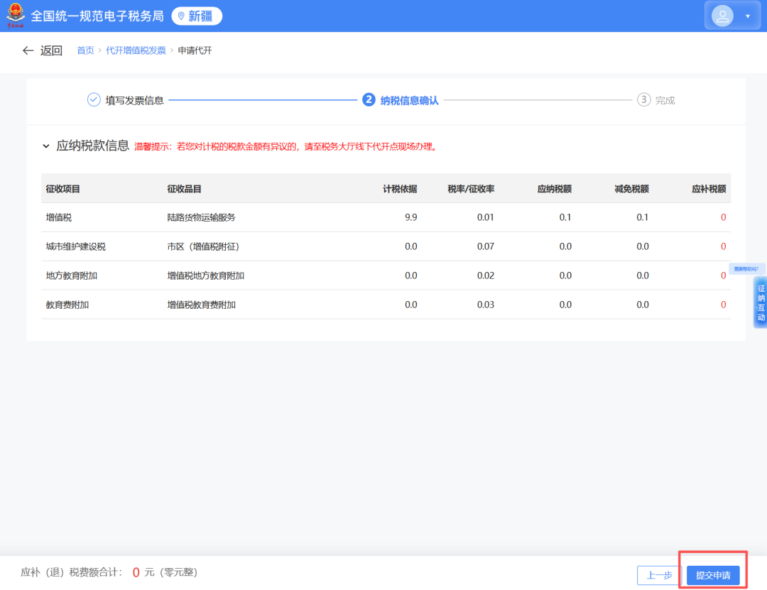Open the user avatar profile

tap(722, 16)
